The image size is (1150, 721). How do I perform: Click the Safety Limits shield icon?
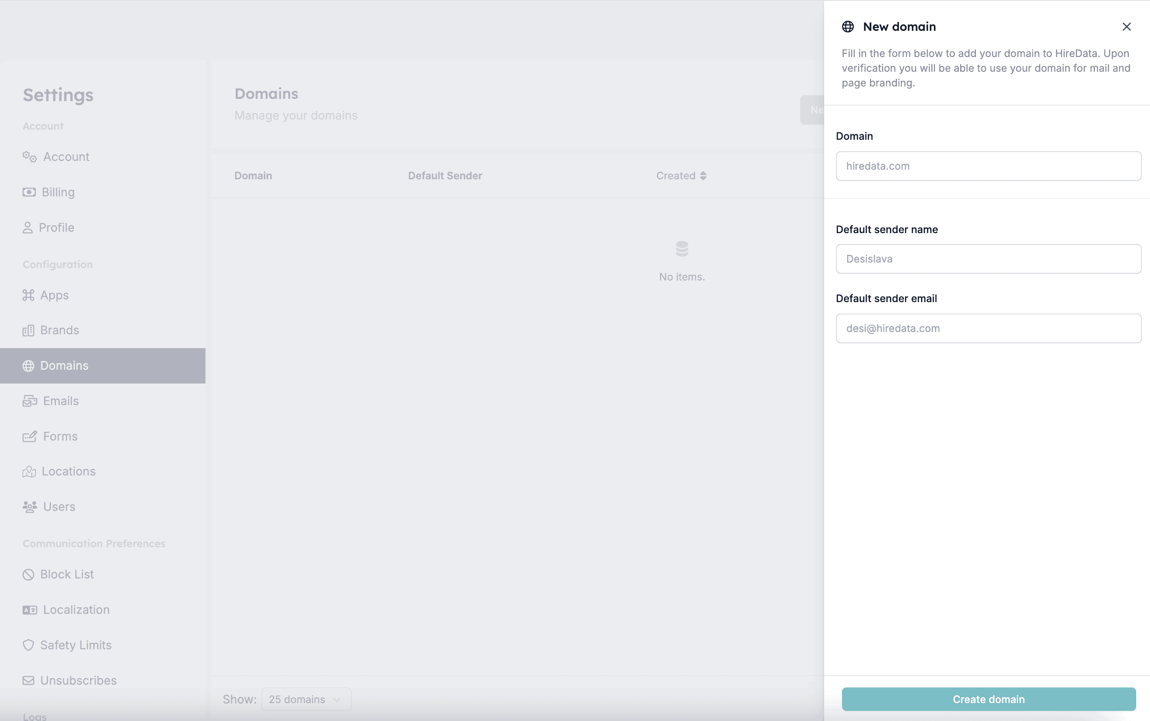coord(28,645)
